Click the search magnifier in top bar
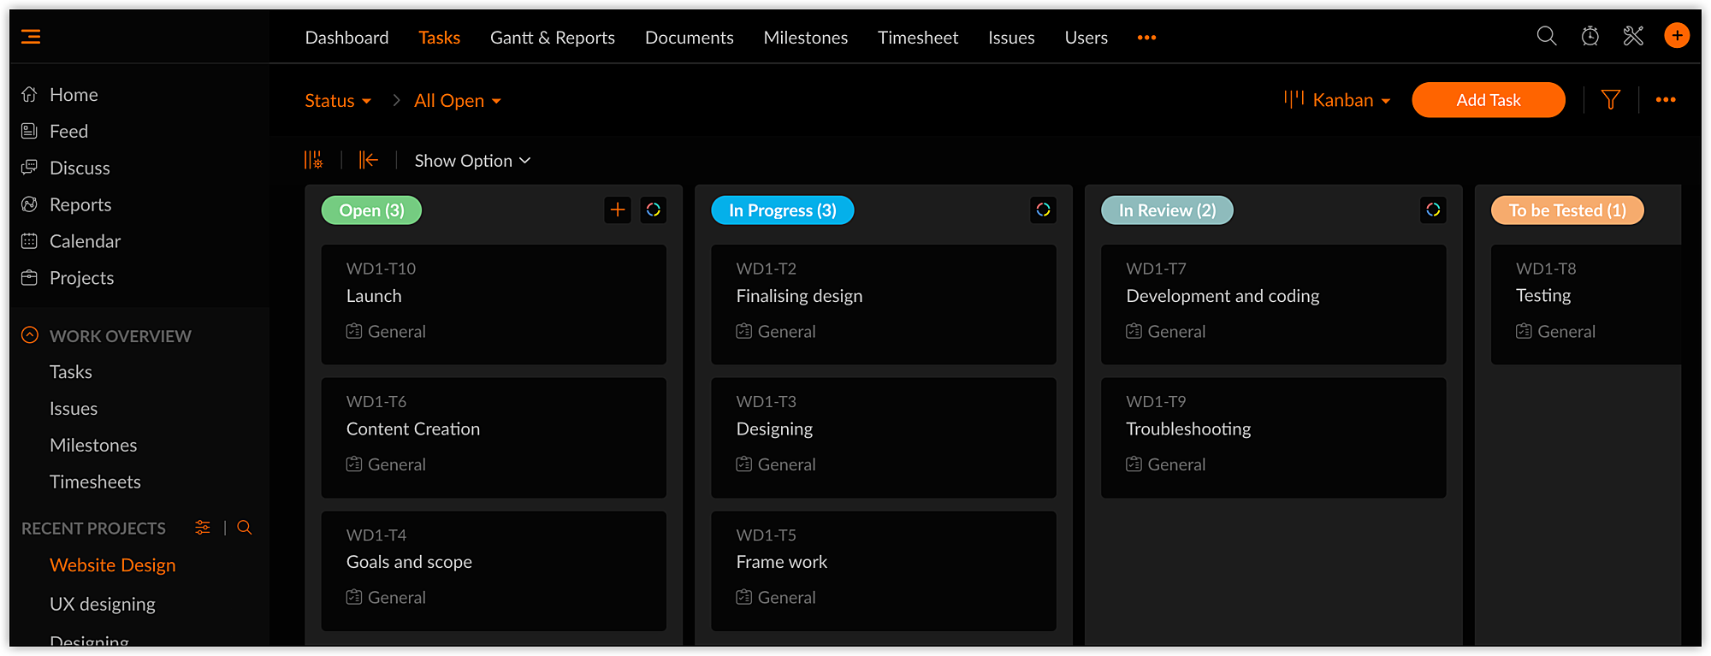 pyautogui.click(x=1546, y=36)
